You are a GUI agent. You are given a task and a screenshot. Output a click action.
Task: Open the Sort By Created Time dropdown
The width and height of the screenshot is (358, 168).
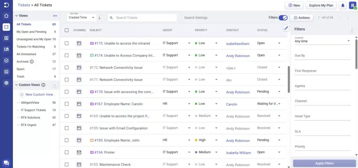(x=81, y=17)
